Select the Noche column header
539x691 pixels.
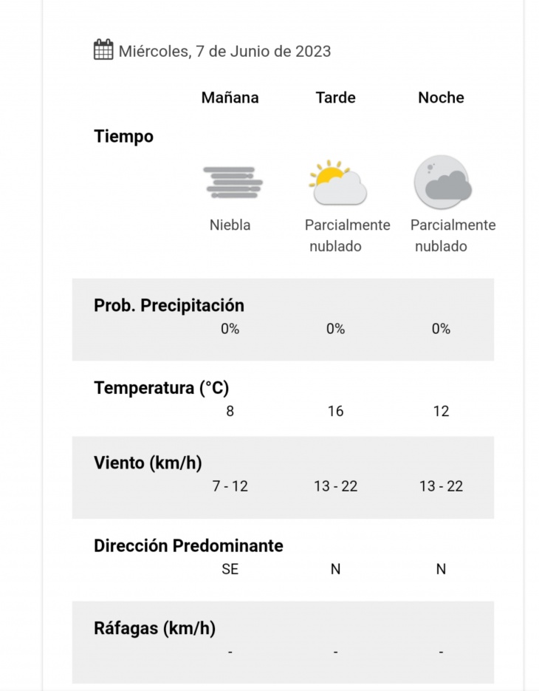[x=441, y=98]
